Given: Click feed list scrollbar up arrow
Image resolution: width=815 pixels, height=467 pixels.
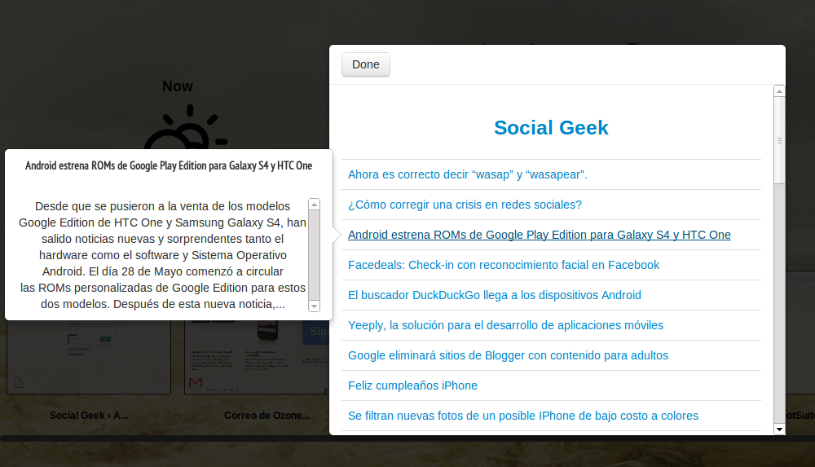Looking at the screenshot, I should tap(779, 90).
